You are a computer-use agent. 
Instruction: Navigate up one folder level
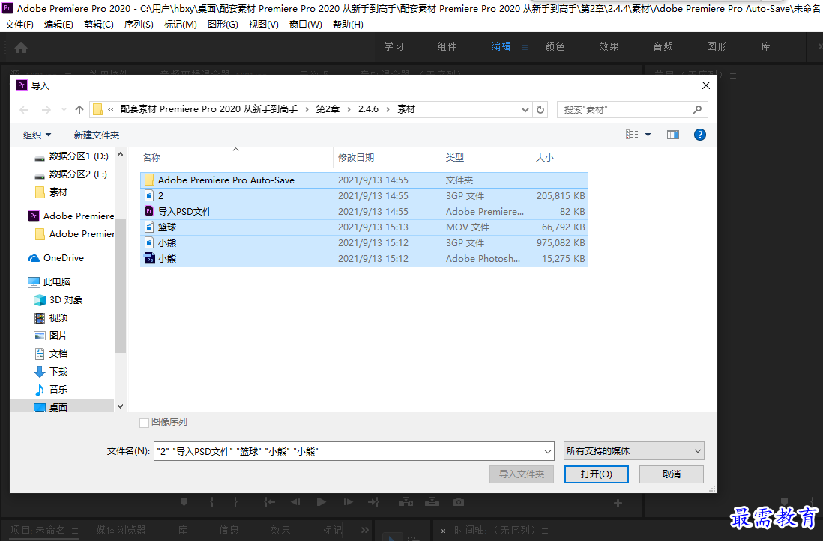(x=79, y=109)
